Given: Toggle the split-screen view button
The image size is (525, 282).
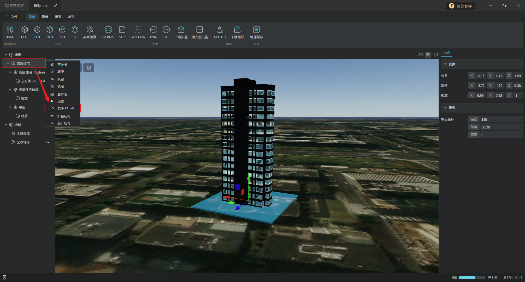Looking at the screenshot, I should (436, 55).
